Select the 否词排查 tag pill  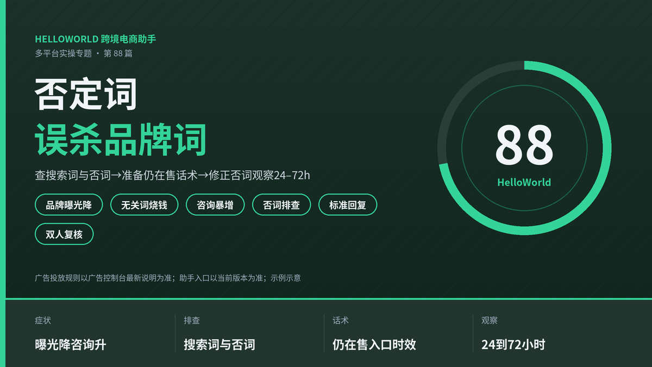click(x=281, y=205)
